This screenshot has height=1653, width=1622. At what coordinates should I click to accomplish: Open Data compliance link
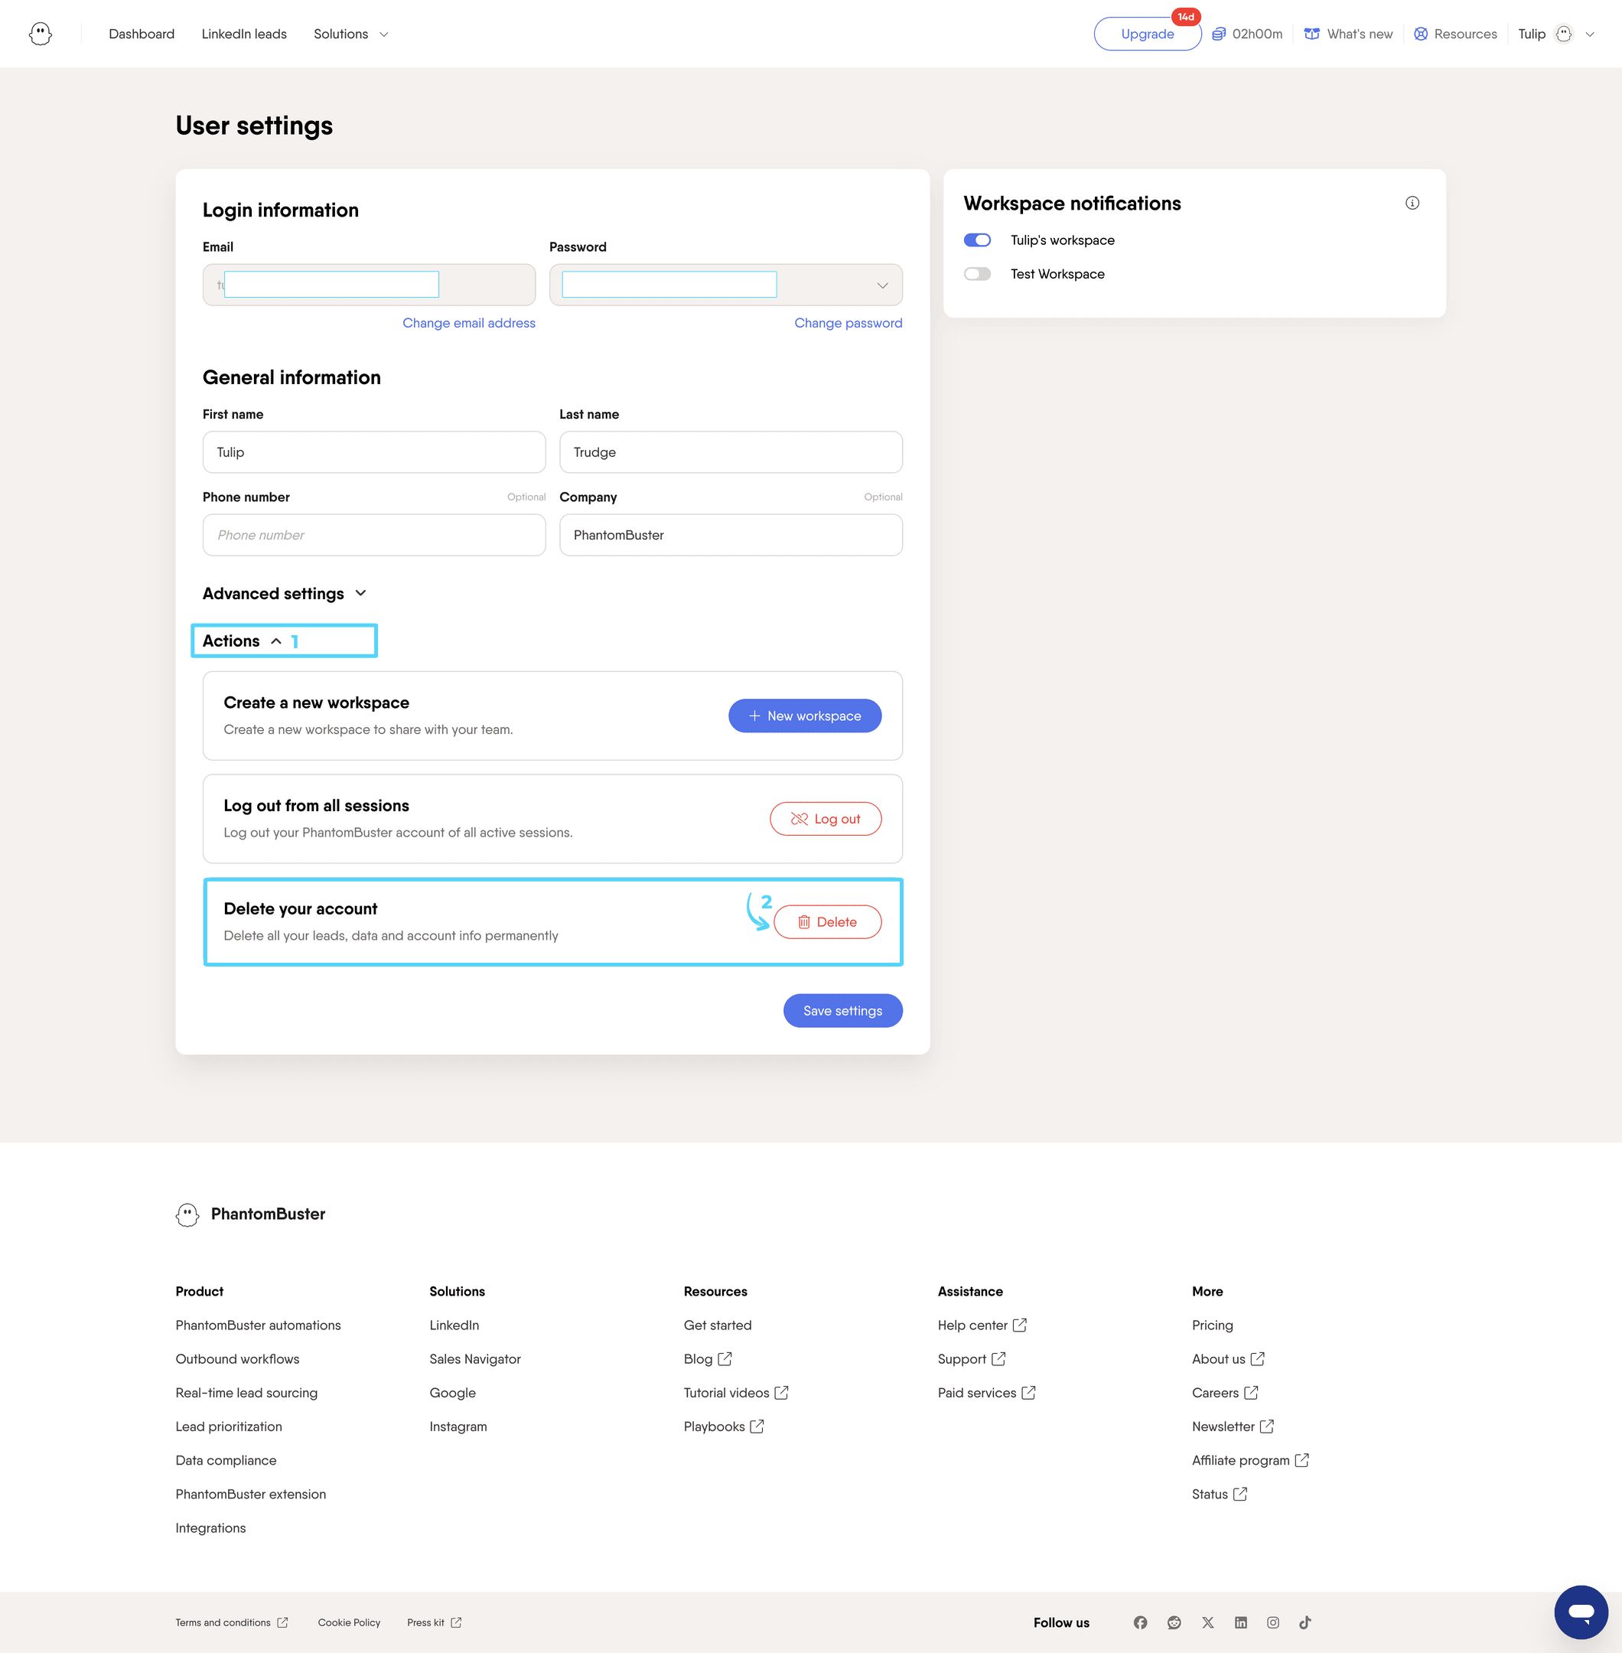tap(226, 1460)
